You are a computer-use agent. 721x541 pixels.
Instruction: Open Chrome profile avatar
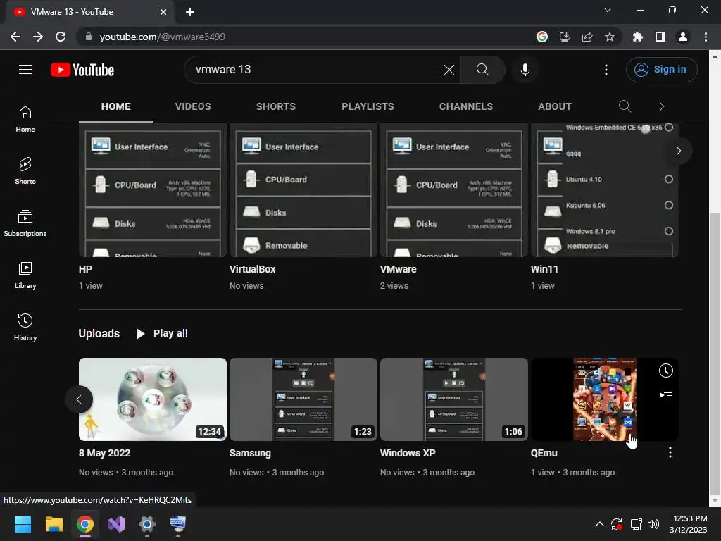point(682,37)
